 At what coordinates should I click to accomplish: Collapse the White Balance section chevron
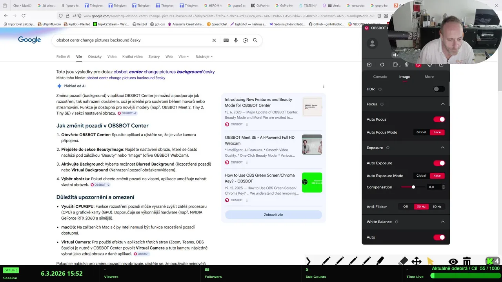pos(443,222)
